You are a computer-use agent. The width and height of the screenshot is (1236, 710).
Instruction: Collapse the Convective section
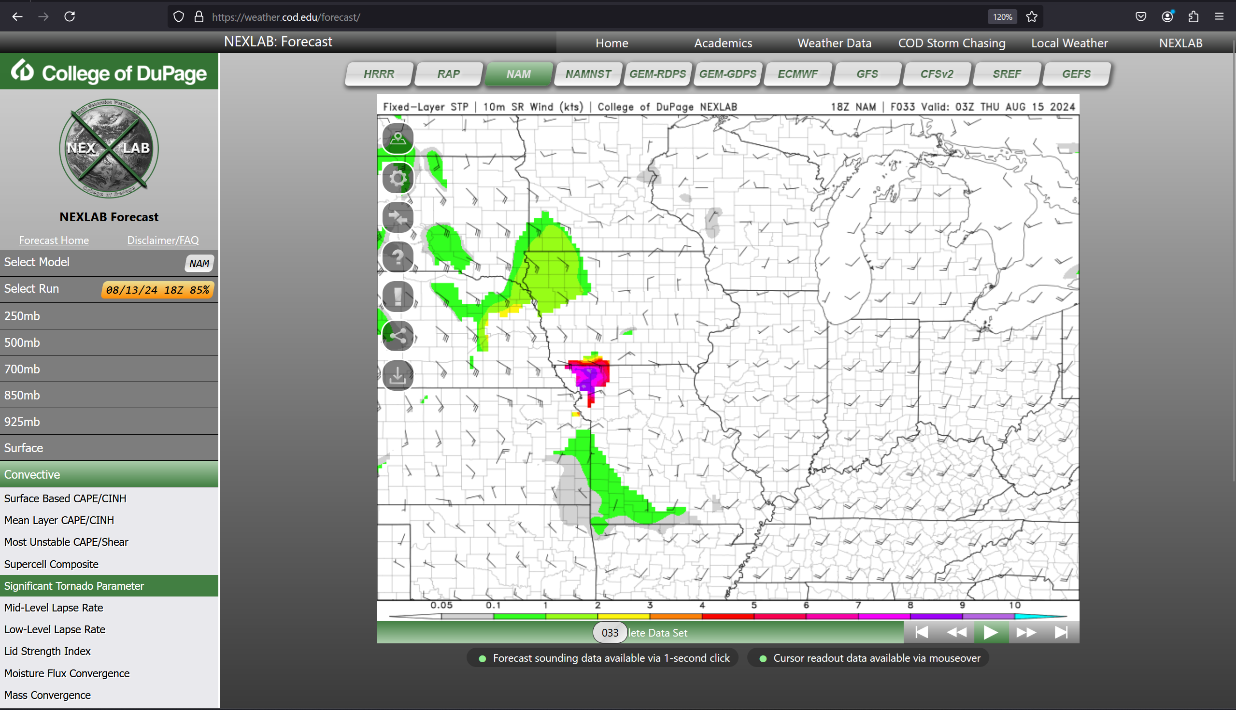pos(109,474)
